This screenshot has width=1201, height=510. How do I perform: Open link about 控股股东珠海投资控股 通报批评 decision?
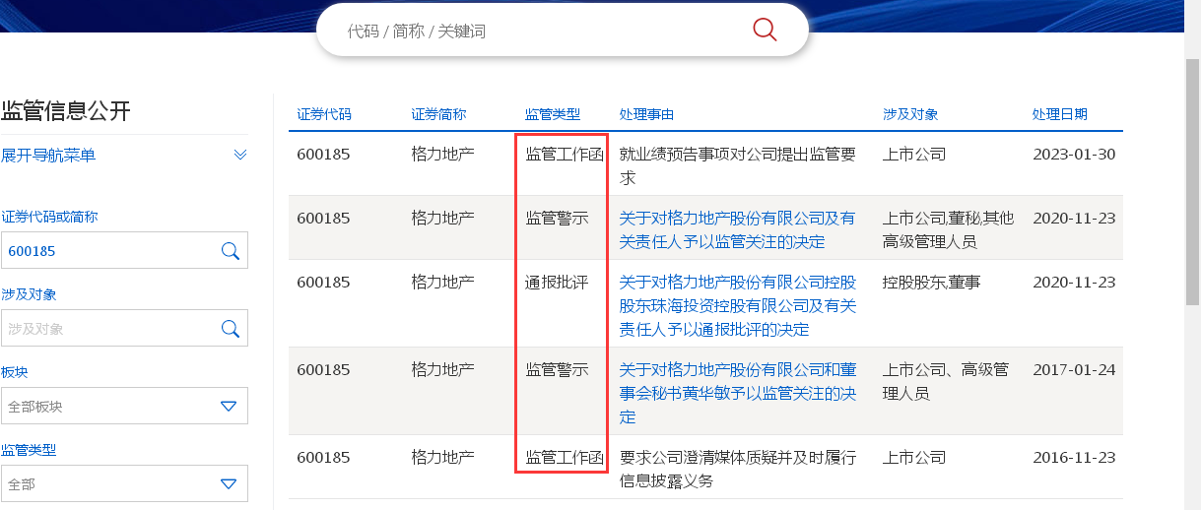[x=737, y=305]
